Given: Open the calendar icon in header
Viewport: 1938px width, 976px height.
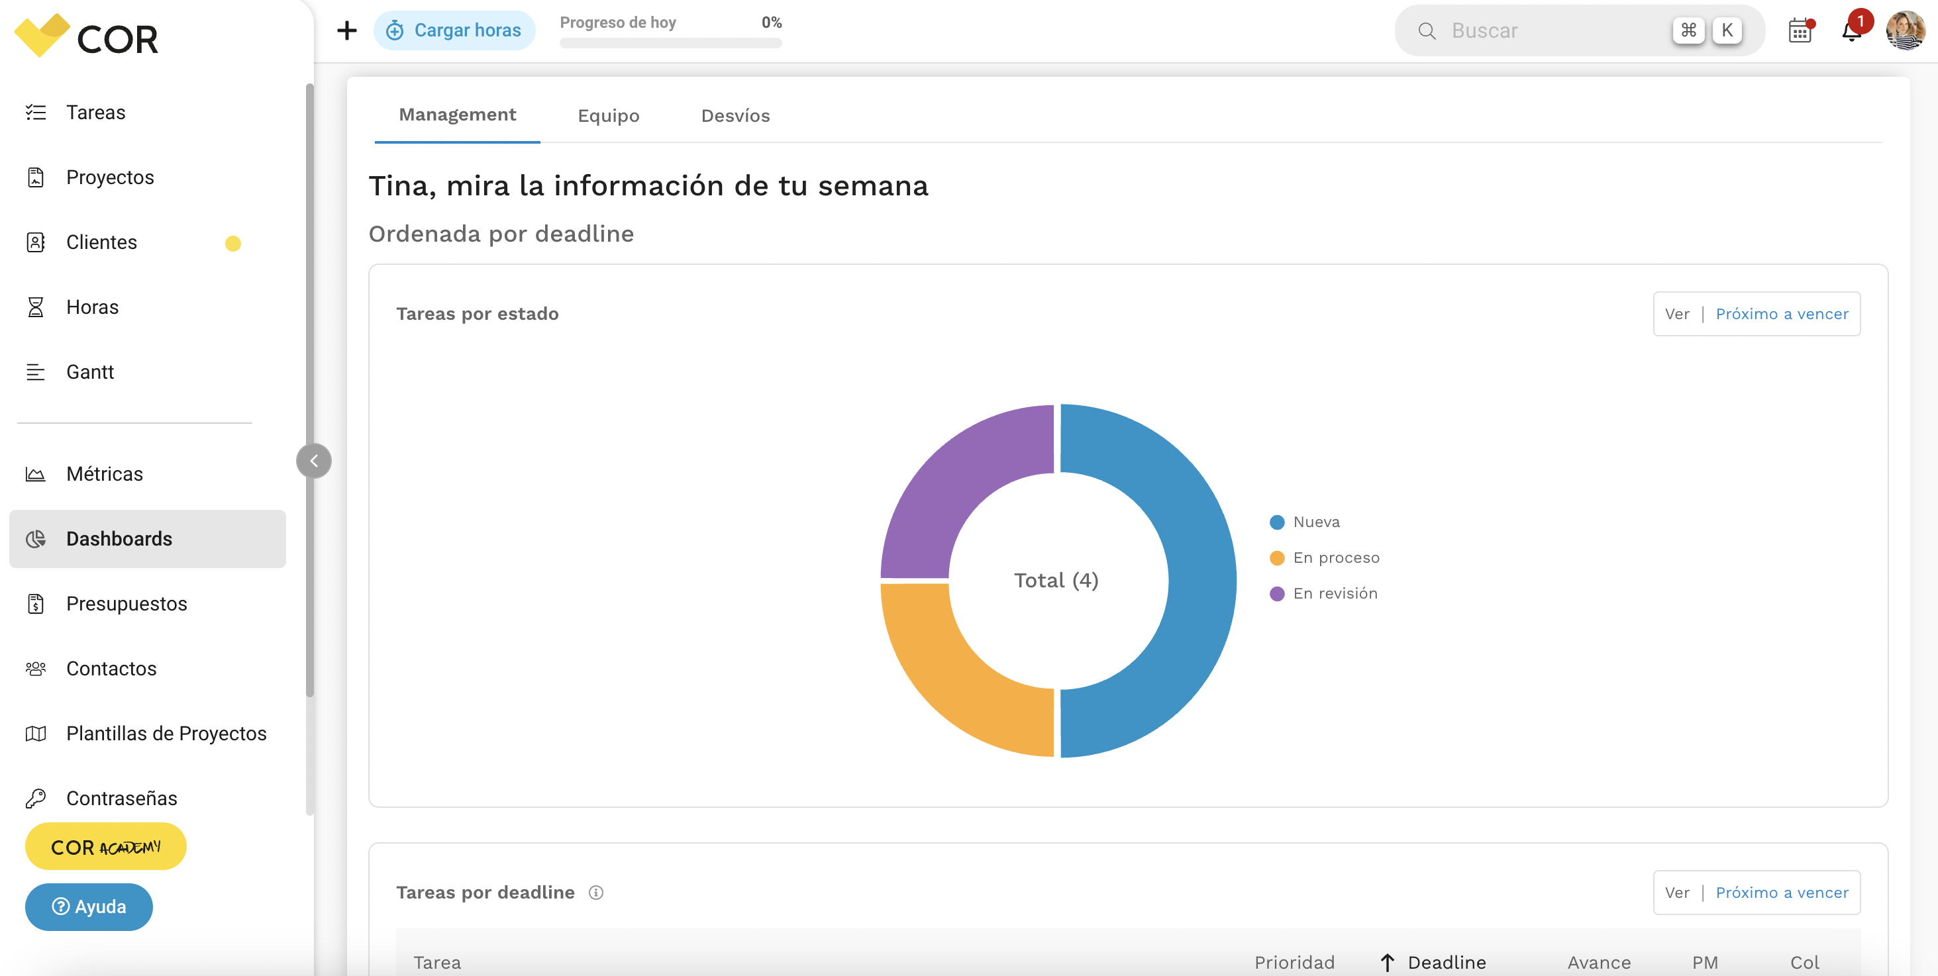Looking at the screenshot, I should pyautogui.click(x=1800, y=31).
